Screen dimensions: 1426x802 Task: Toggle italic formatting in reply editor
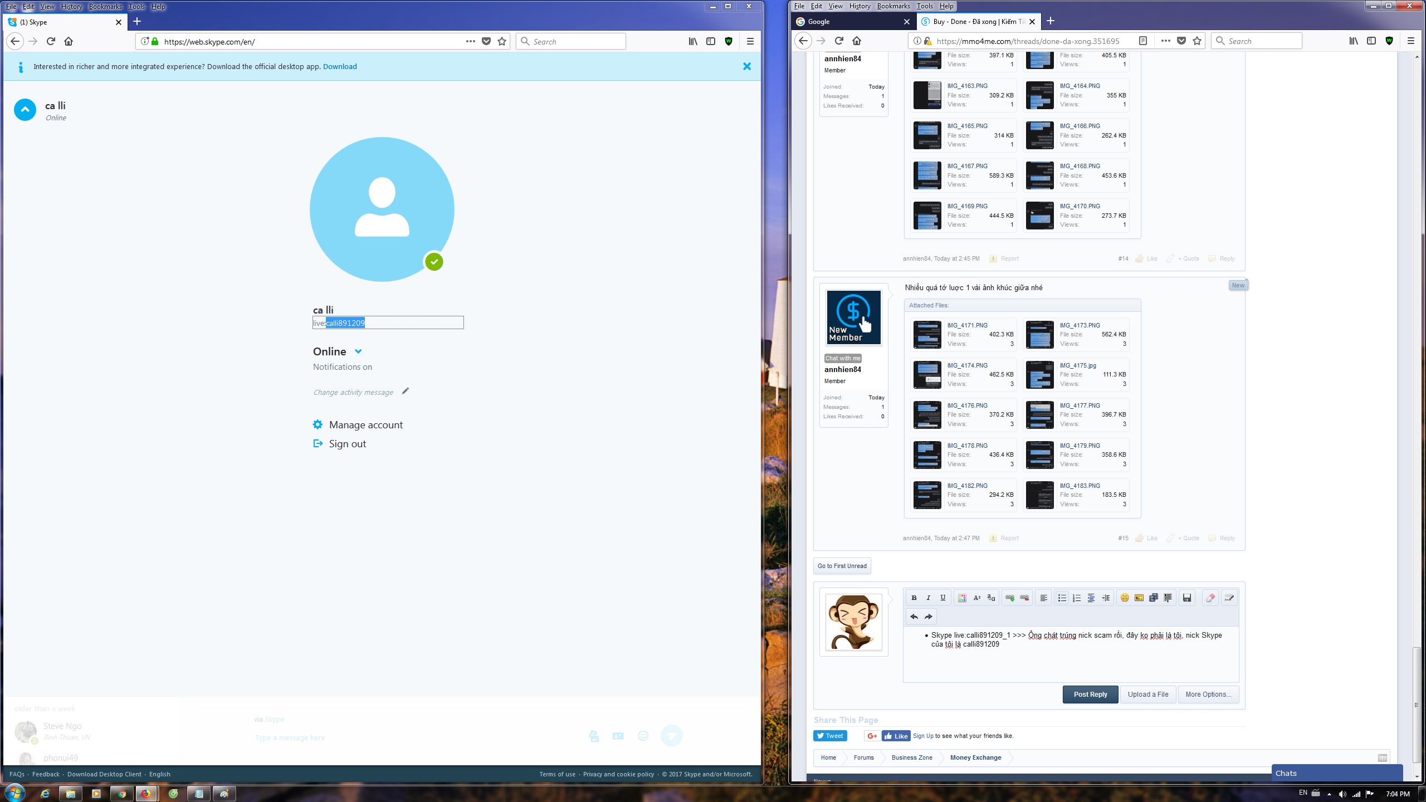click(x=928, y=598)
